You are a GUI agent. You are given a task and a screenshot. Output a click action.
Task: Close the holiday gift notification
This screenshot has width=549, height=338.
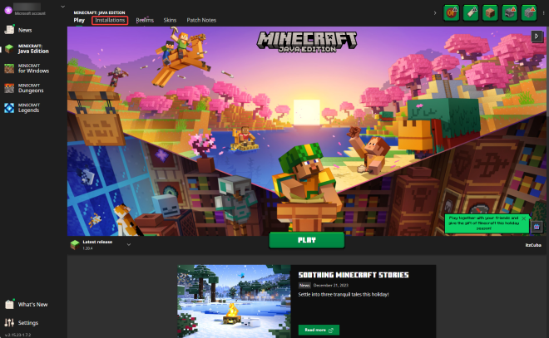coord(523,218)
